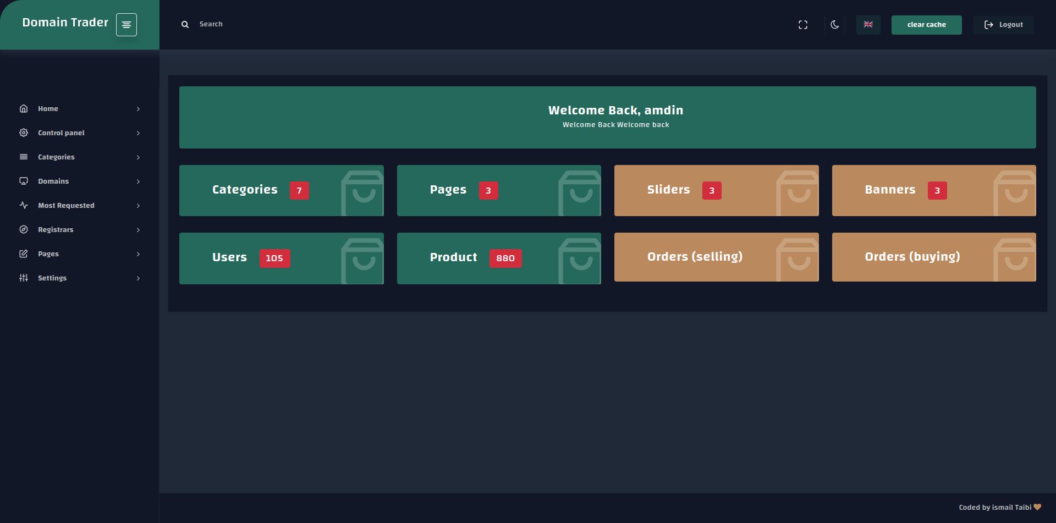Image resolution: width=1056 pixels, height=523 pixels.
Task: Click the bag icon on Users card
Action: click(362, 261)
